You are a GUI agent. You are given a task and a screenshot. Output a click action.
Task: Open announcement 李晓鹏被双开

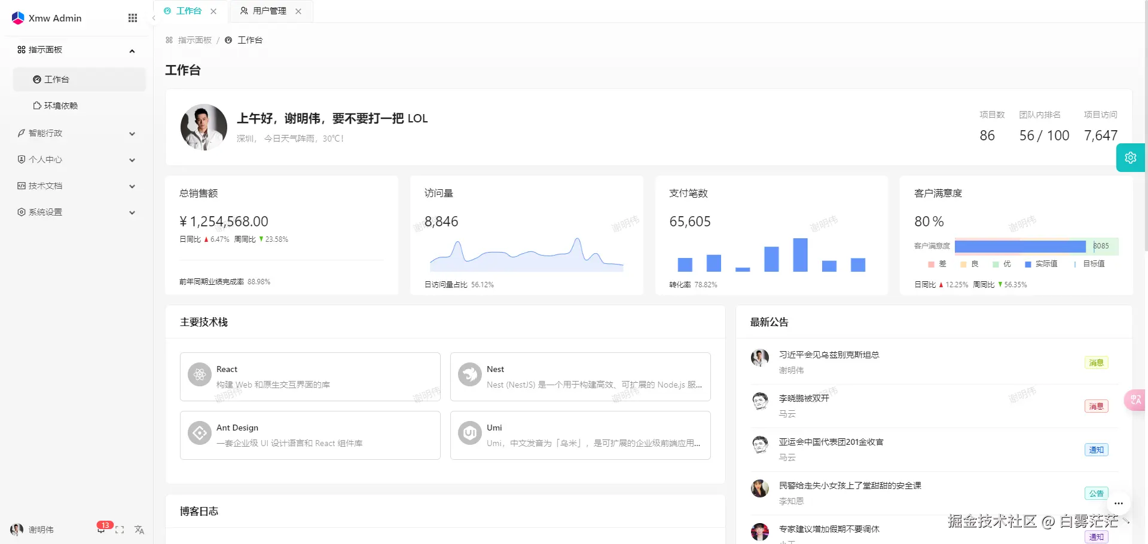click(x=804, y=398)
